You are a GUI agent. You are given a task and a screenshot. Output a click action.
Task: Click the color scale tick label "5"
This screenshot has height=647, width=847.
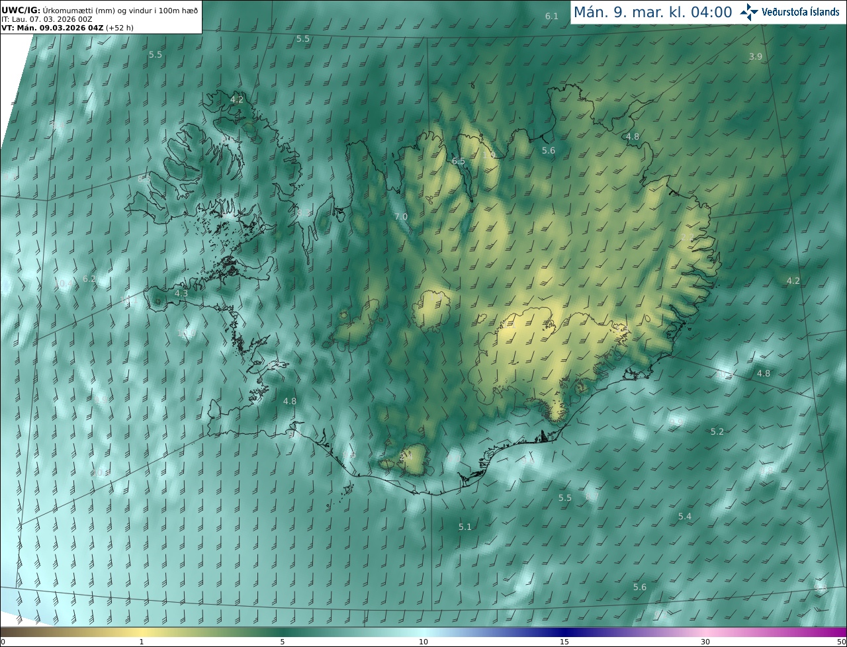(283, 642)
